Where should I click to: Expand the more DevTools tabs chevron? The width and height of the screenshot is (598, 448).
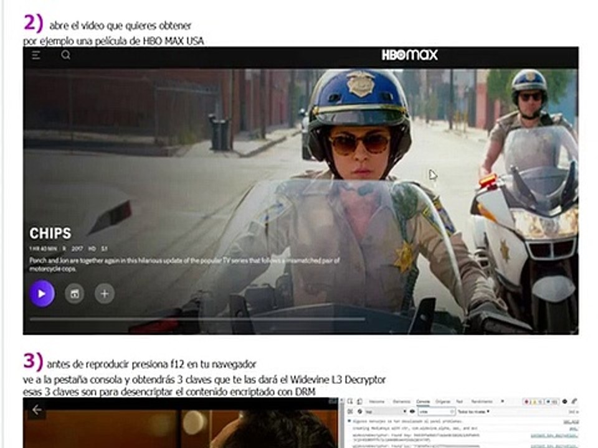click(503, 401)
